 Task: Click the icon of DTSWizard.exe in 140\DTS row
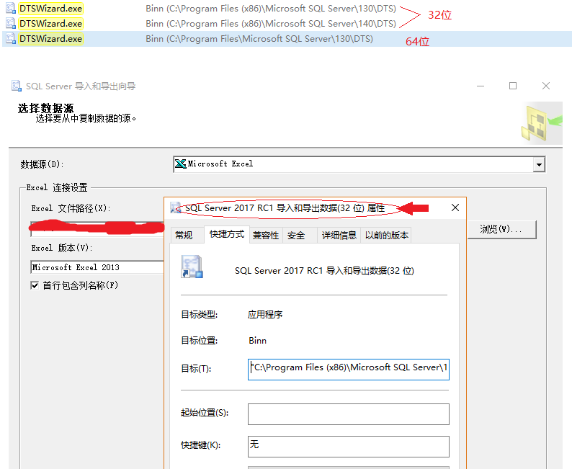pyautogui.click(x=11, y=23)
